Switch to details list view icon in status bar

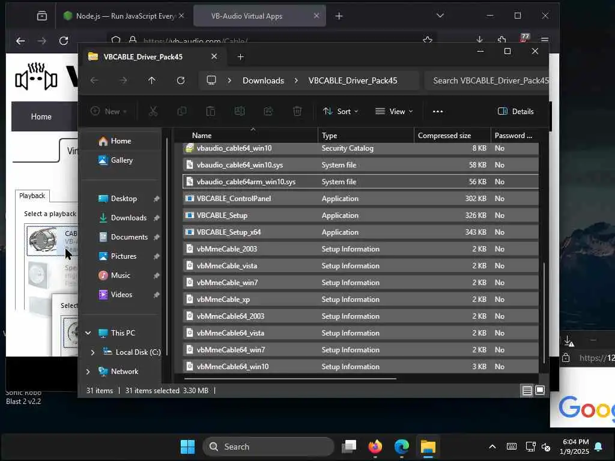tap(527, 390)
